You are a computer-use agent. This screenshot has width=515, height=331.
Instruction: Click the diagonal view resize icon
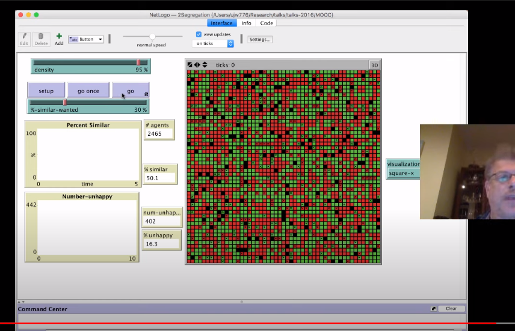coord(190,65)
